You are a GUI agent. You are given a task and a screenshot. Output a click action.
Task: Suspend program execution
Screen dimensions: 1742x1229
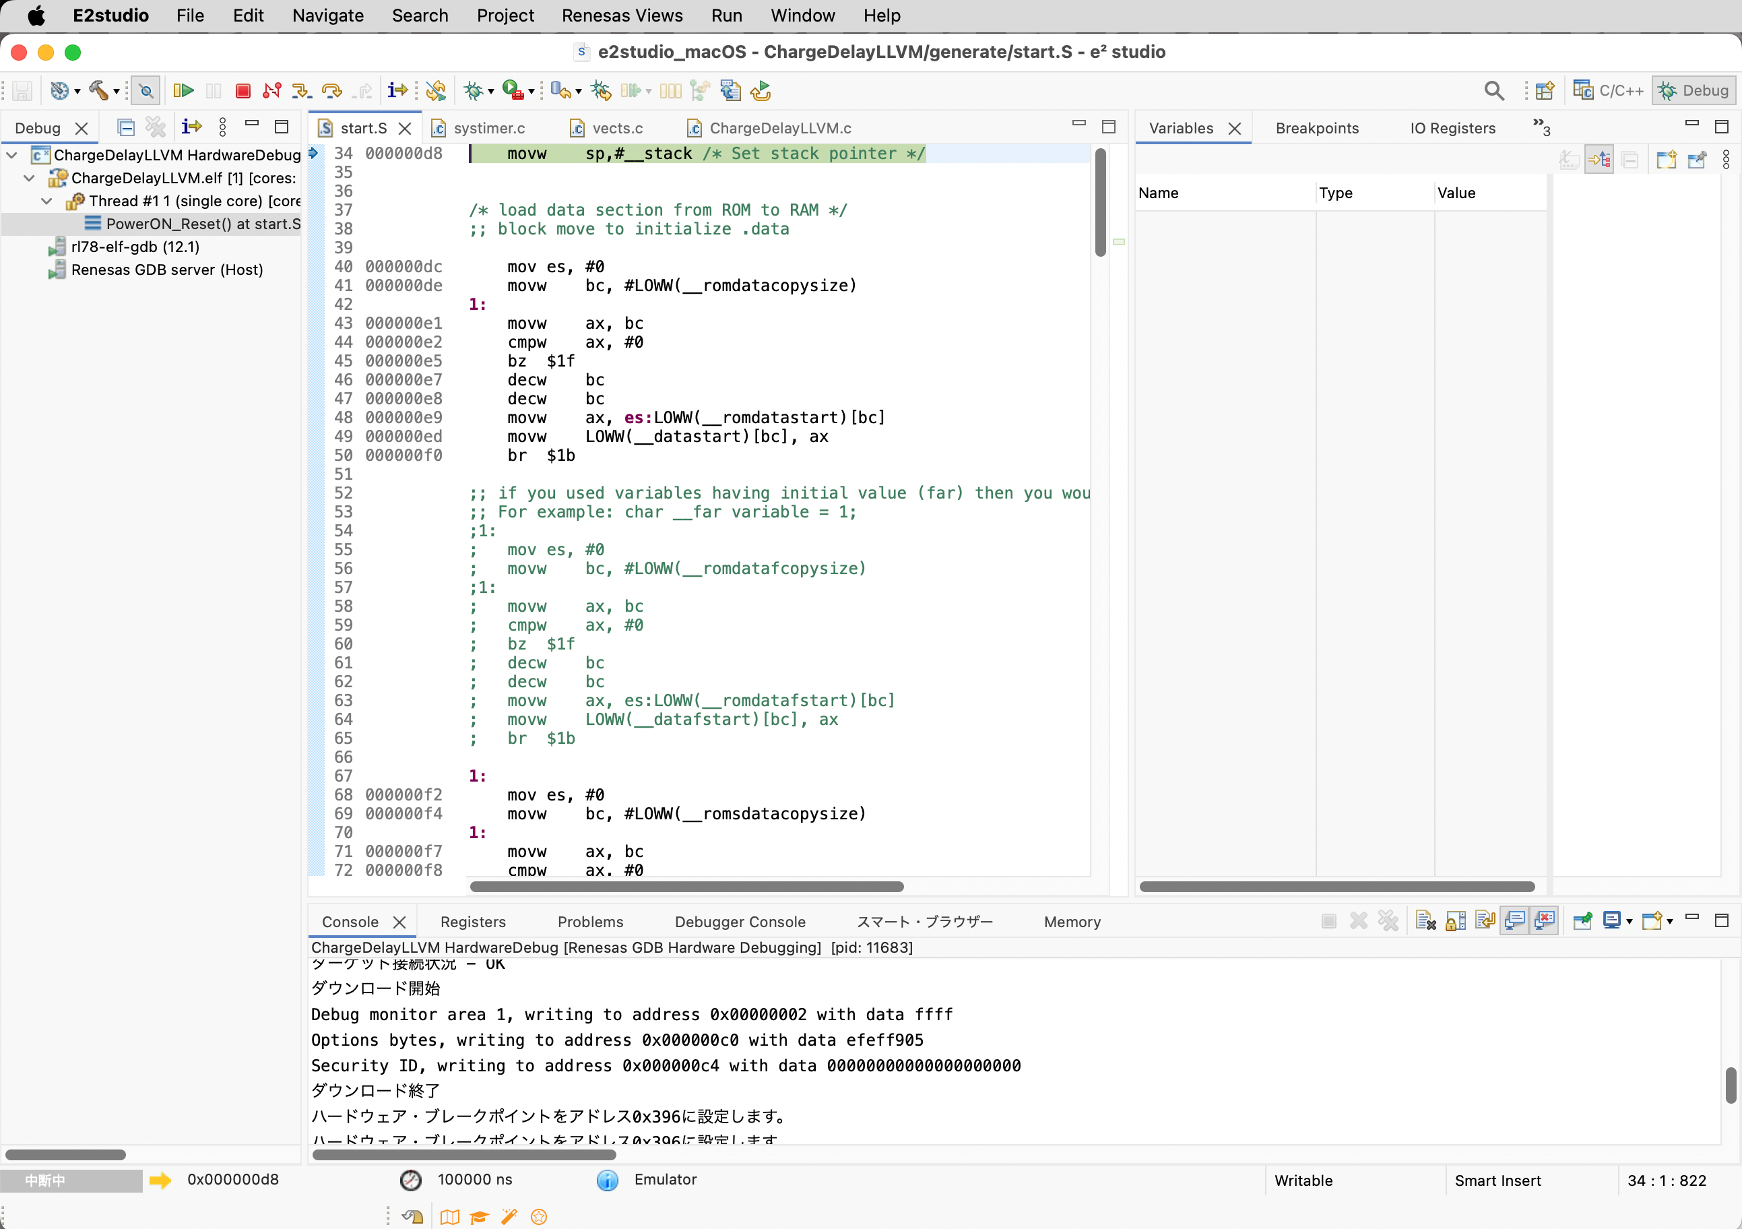pyautogui.click(x=213, y=90)
